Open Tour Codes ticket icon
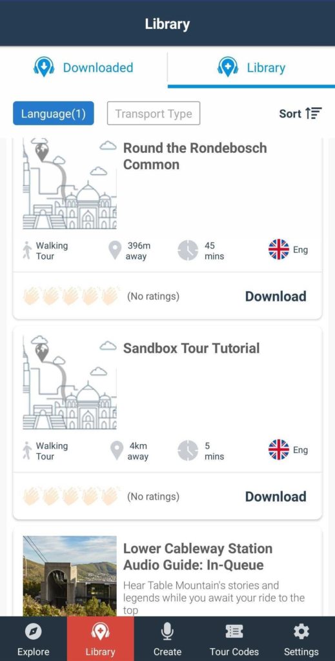This screenshot has height=661, width=335. click(234, 631)
